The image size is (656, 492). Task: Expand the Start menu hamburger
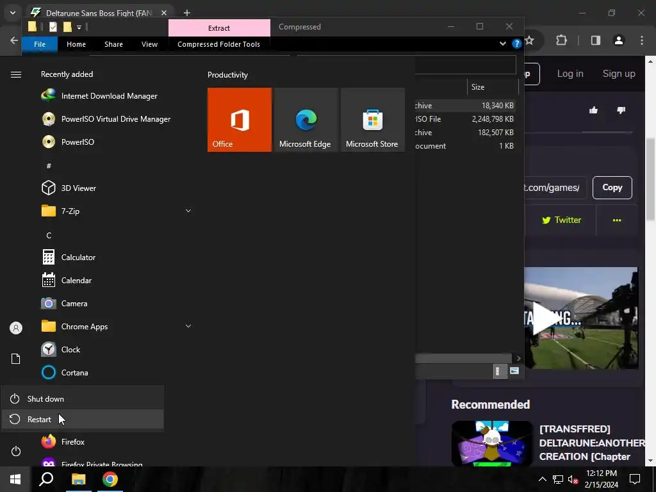click(x=16, y=74)
